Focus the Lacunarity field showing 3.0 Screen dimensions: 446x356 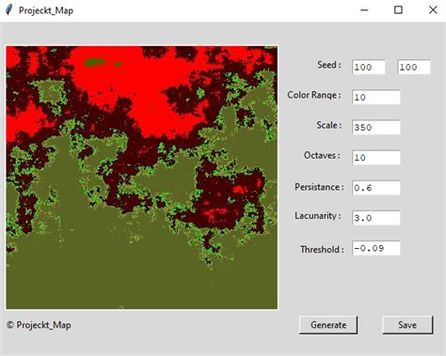376,218
